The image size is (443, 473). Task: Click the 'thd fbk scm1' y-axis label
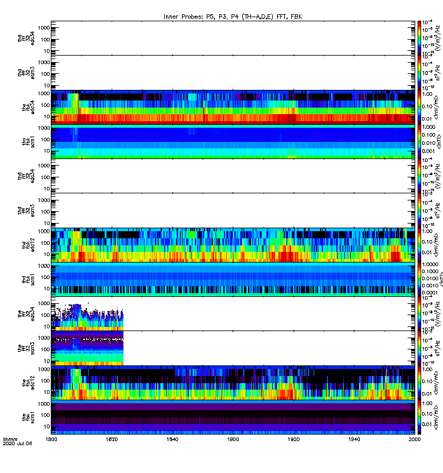click(x=28, y=280)
